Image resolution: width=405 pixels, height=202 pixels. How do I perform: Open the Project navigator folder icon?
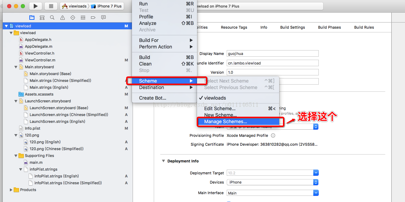click(x=32, y=18)
